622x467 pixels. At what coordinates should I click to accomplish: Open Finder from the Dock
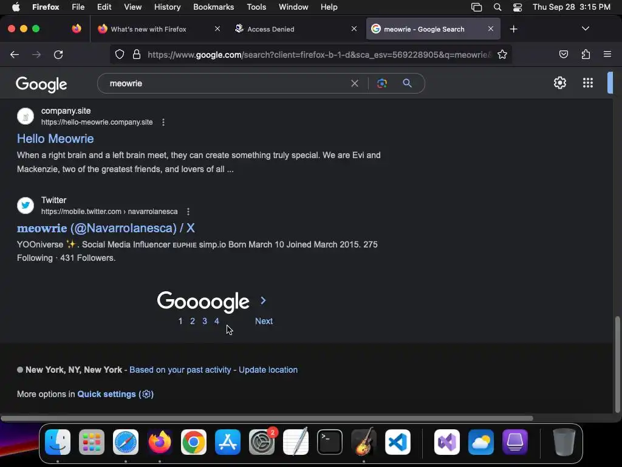pyautogui.click(x=58, y=442)
